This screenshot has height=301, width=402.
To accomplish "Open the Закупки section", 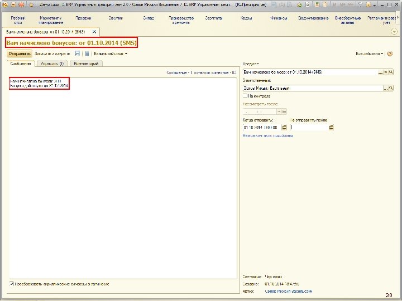I will tap(116, 18).
